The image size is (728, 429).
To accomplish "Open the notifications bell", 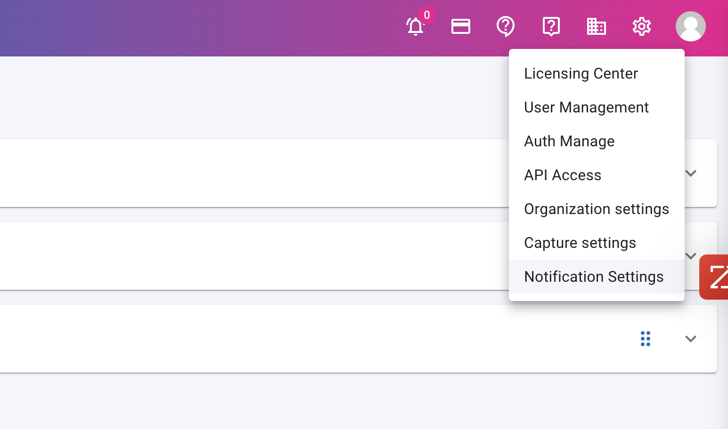I will pyautogui.click(x=415, y=27).
